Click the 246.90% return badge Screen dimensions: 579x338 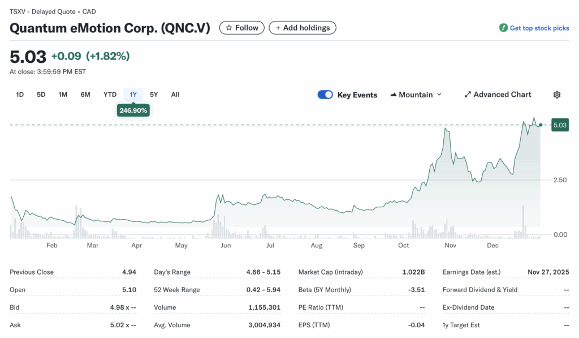pos(133,110)
